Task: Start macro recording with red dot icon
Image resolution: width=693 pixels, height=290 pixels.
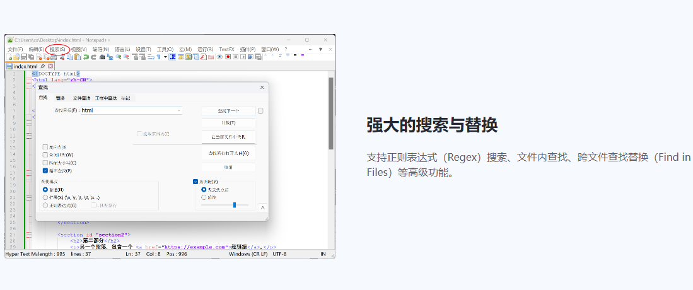Action: pos(228,57)
